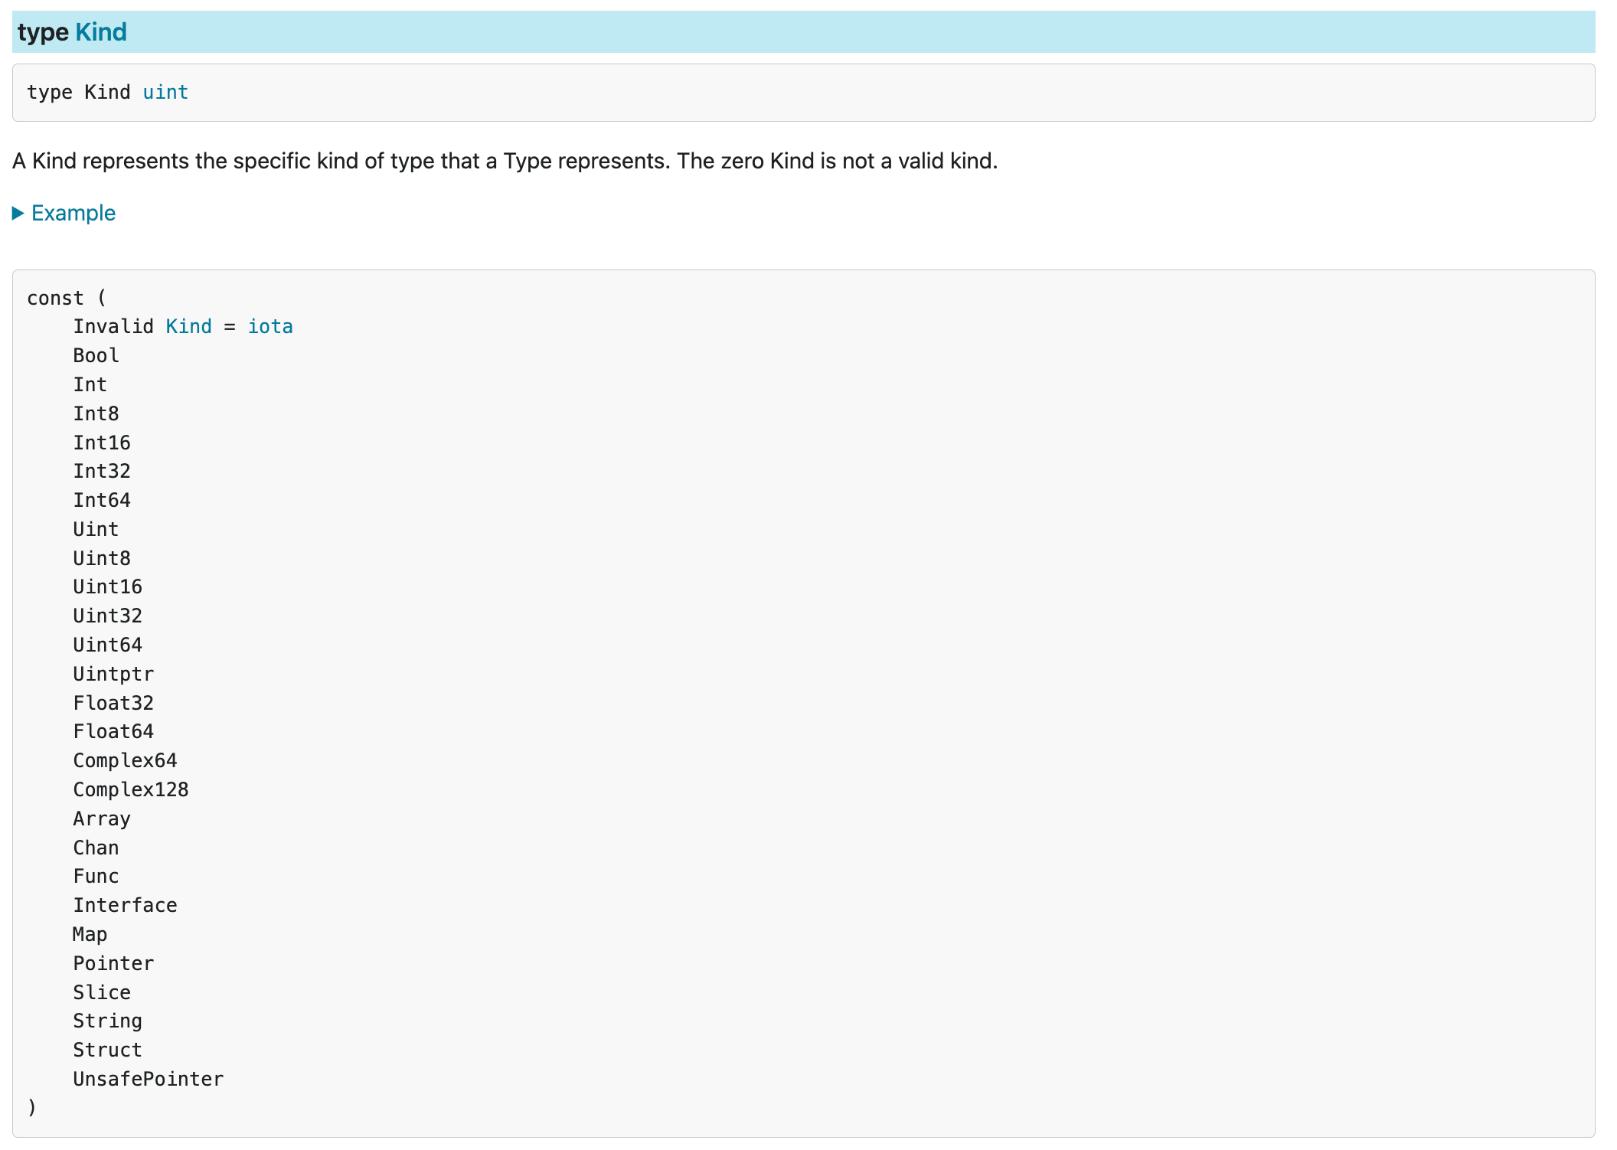Viewport: 1617px width, 1150px height.
Task: Click the Float64 constant entry
Action: click(x=113, y=732)
